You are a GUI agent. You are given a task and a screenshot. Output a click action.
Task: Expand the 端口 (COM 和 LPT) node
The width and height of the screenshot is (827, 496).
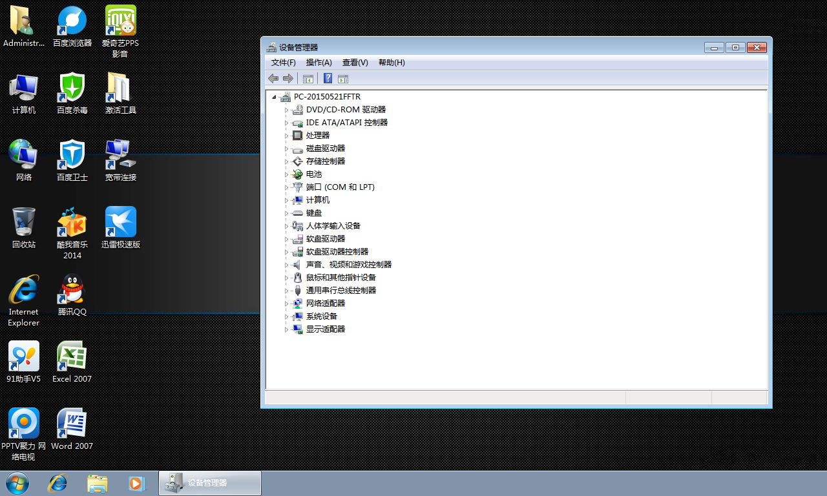[287, 187]
